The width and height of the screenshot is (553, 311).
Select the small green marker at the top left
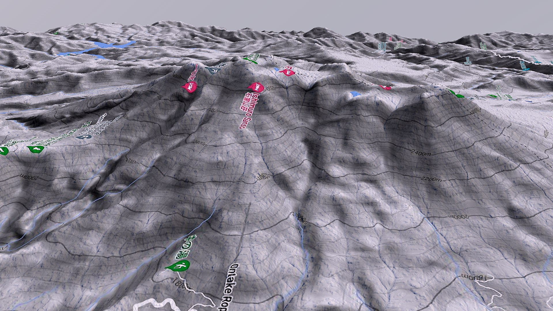point(56,33)
